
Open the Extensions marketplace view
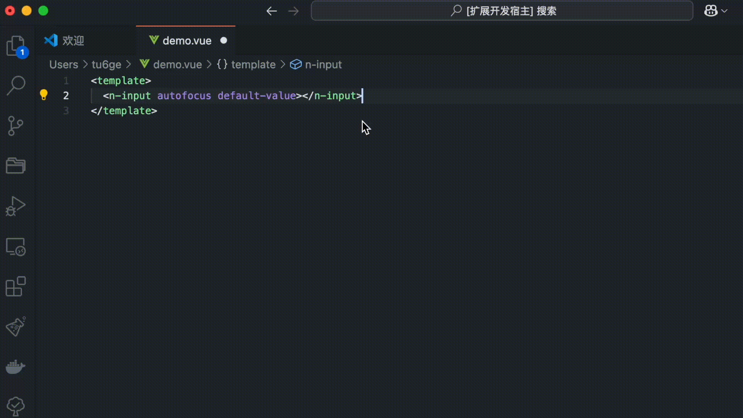(16, 287)
